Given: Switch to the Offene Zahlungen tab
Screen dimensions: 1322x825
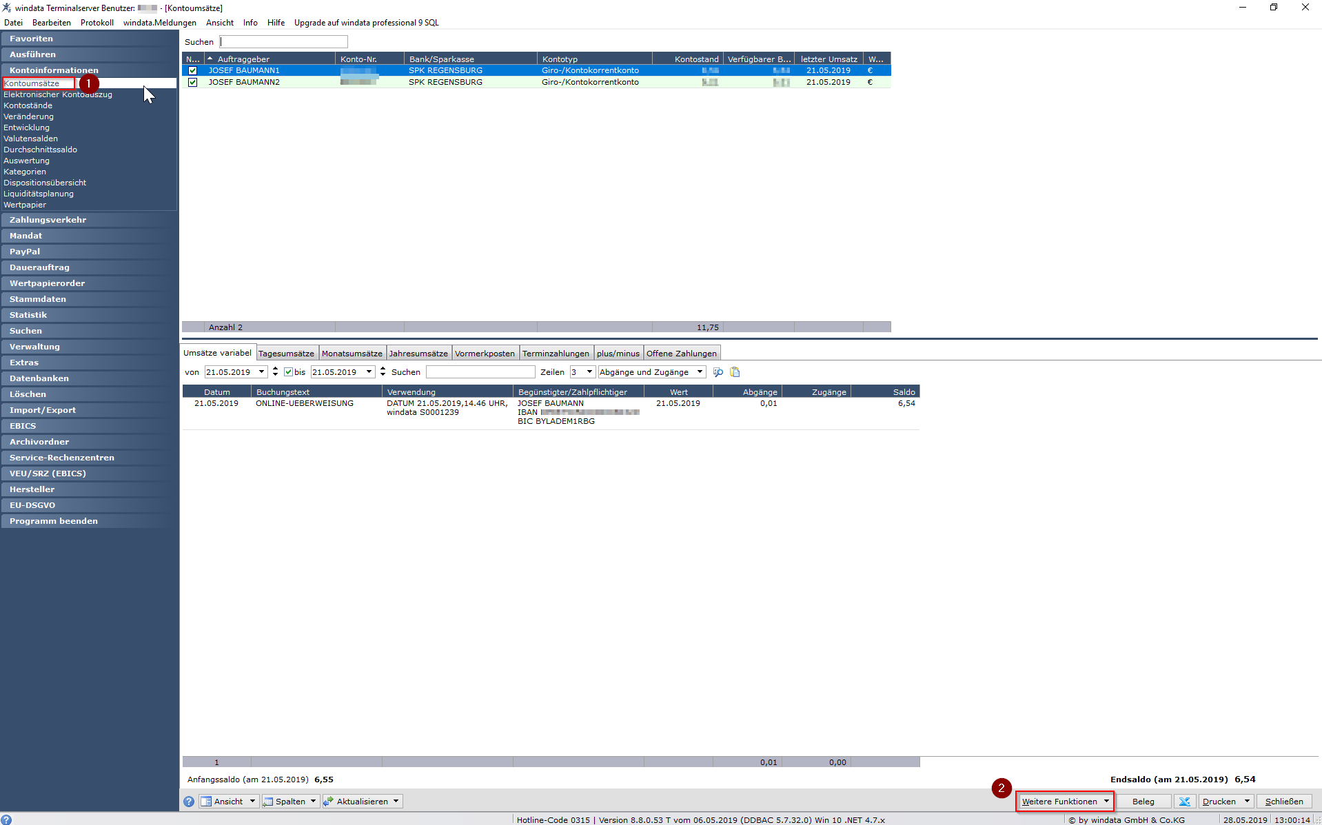Looking at the screenshot, I should pos(682,354).
